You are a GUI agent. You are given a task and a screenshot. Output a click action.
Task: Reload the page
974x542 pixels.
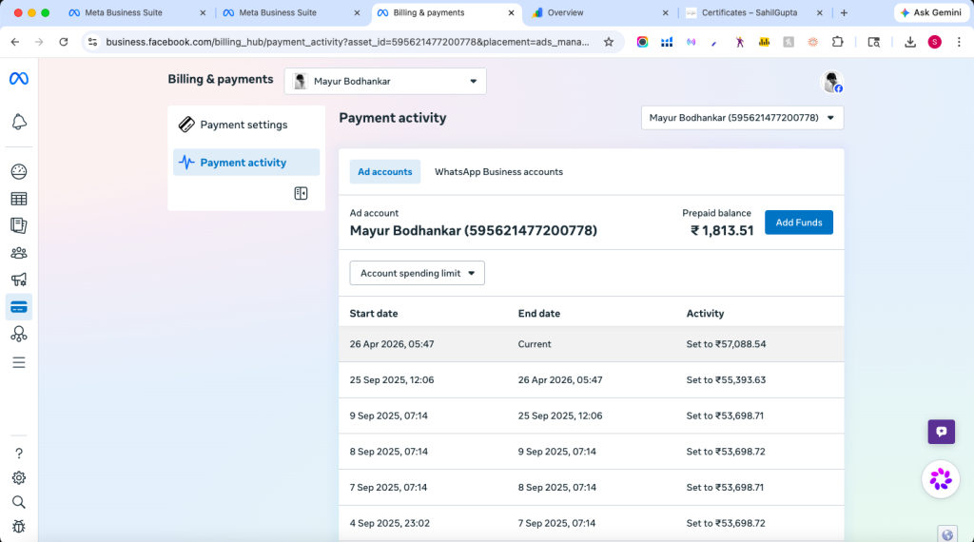coord(64,42)
